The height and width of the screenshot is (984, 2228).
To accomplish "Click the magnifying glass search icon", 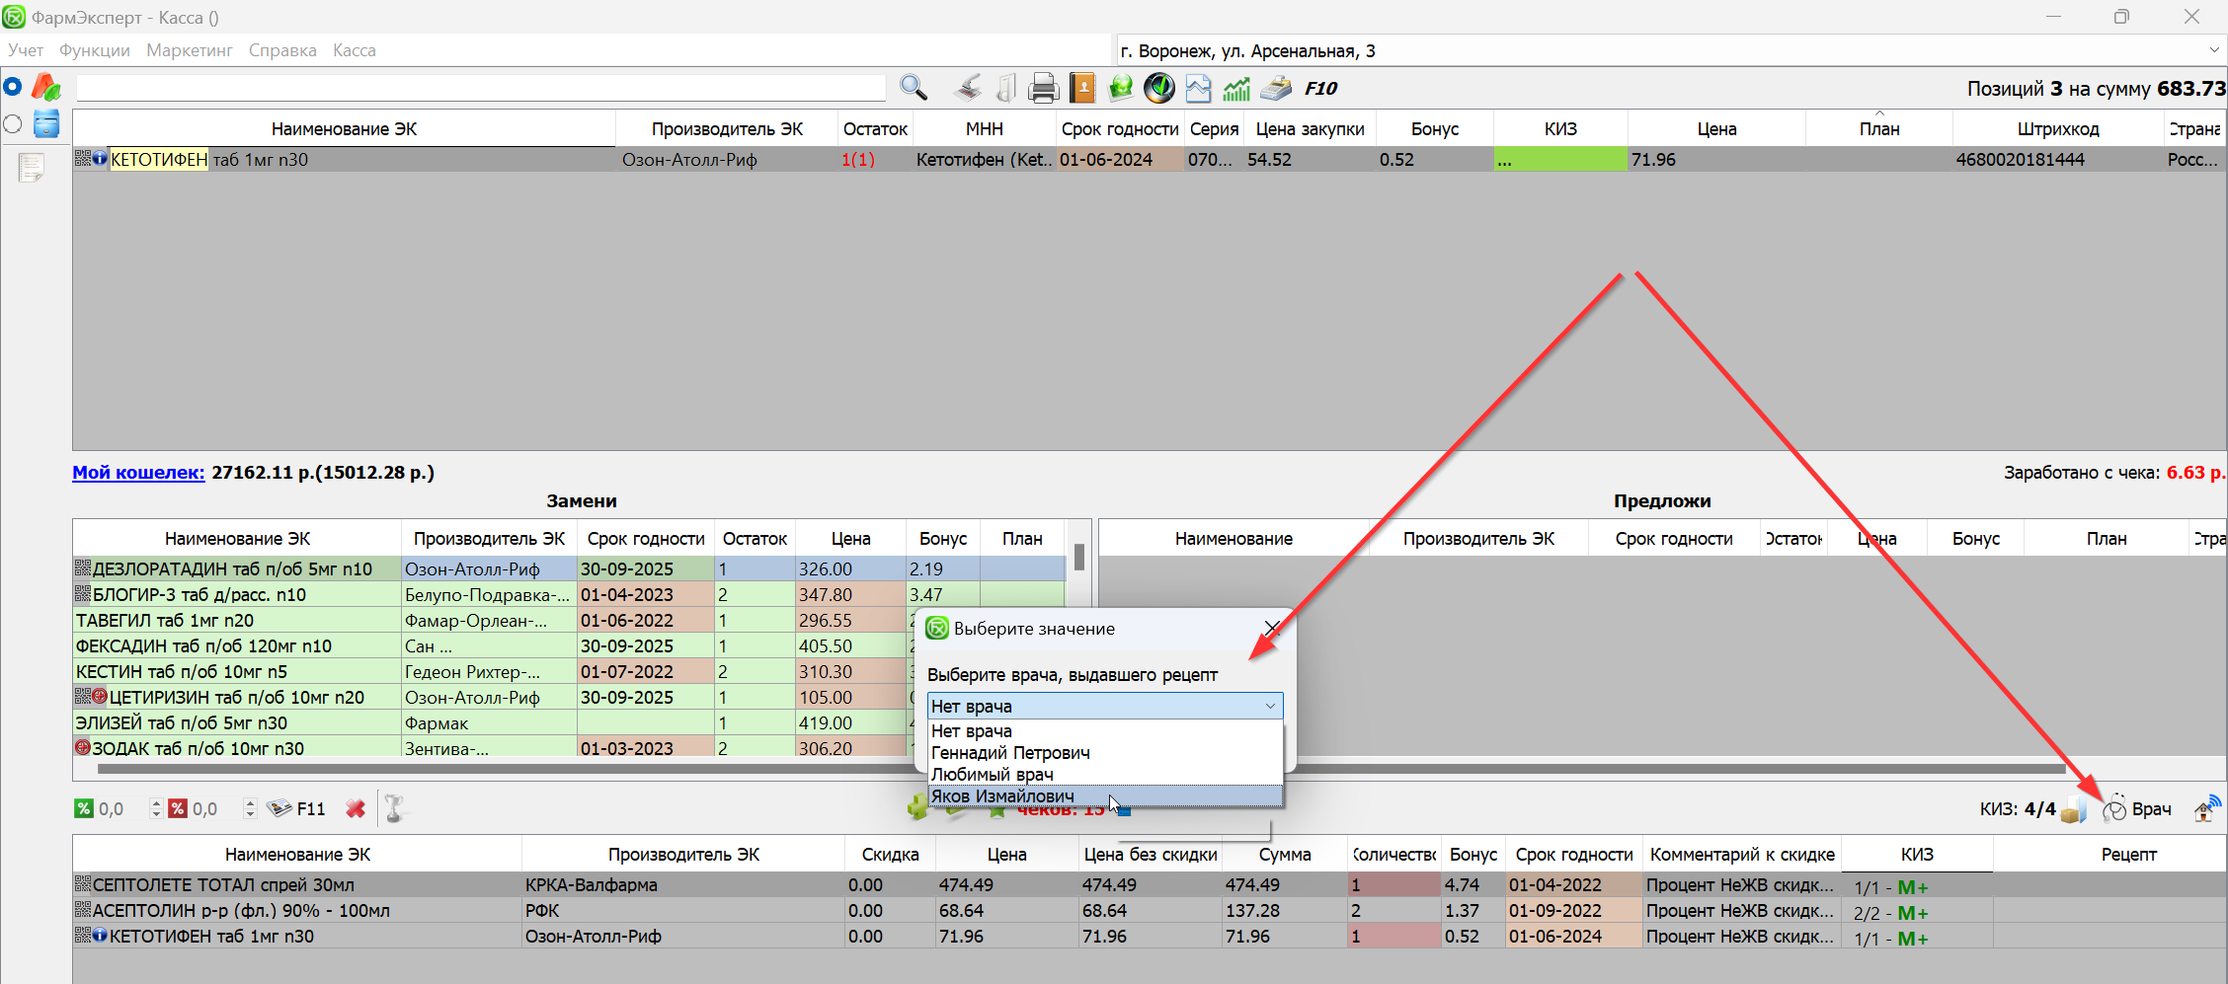I will (x=914, y=88).
